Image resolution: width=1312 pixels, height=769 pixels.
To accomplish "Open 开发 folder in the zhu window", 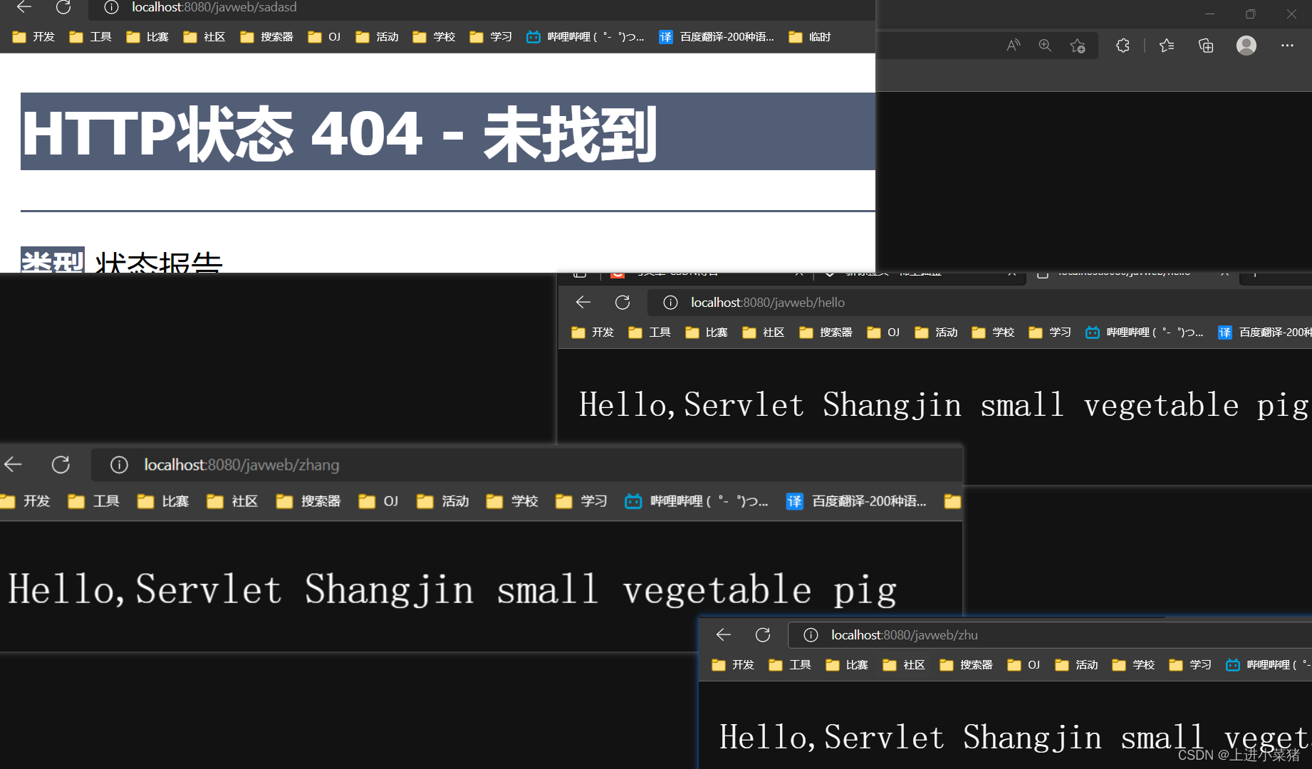I will pyautogui.click(x=733, y=665).
